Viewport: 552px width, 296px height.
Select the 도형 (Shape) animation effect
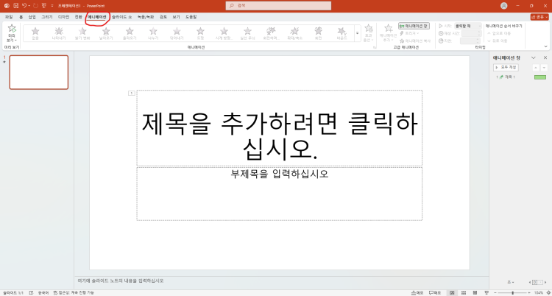[200, 33]
